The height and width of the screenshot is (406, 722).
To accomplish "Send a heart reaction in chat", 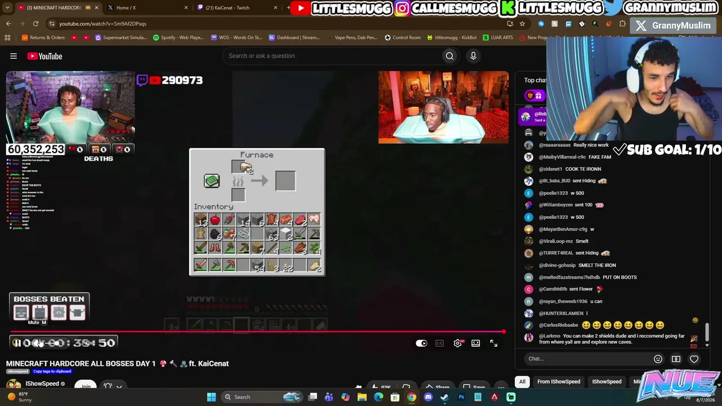I will coord(694,359).
